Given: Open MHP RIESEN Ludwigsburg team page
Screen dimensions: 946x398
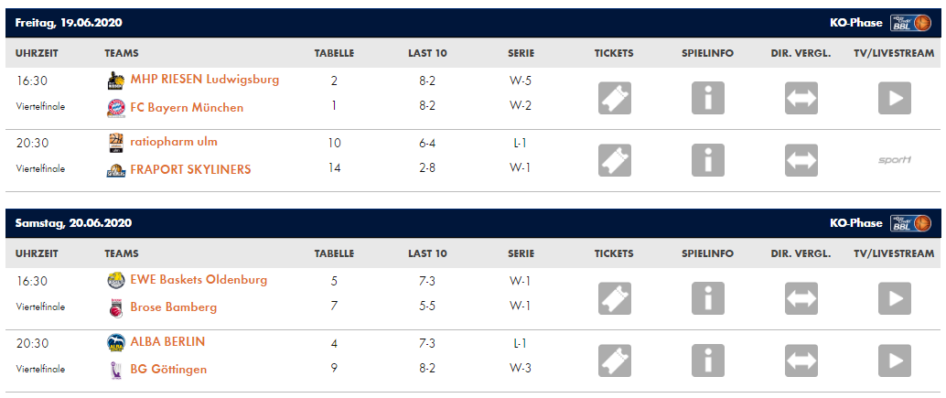Looking at the screenshot, I should tap(204, 80).
